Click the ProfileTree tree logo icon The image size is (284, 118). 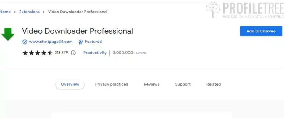[x=213, y=9]
